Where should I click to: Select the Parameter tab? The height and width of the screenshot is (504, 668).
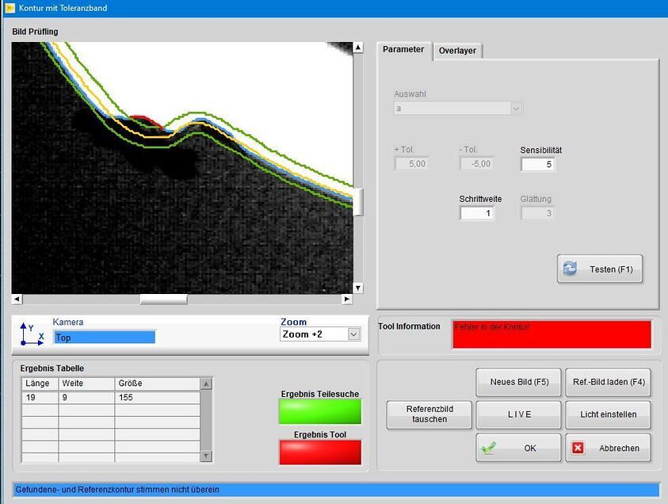point(403,49)
